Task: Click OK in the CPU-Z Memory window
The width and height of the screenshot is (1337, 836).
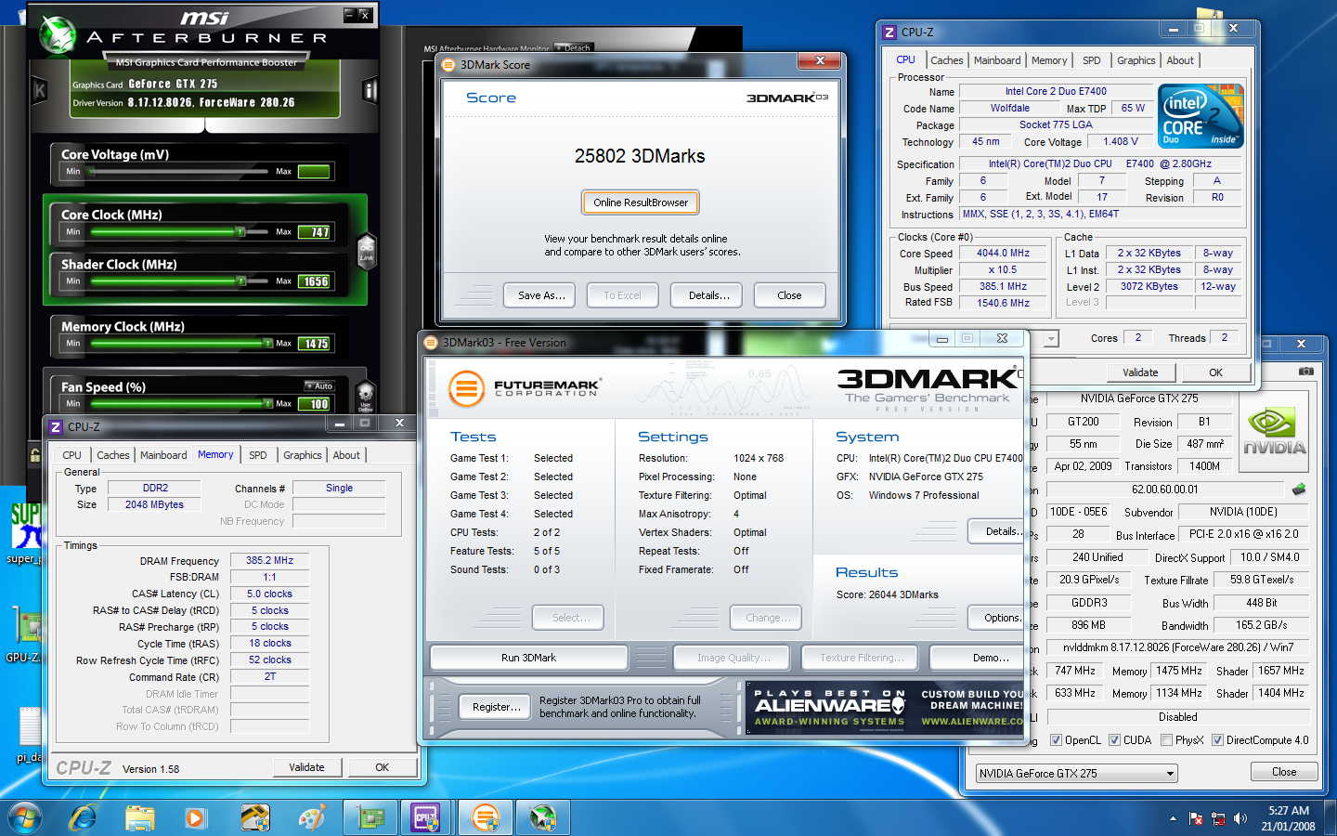Action: (382, 767)
